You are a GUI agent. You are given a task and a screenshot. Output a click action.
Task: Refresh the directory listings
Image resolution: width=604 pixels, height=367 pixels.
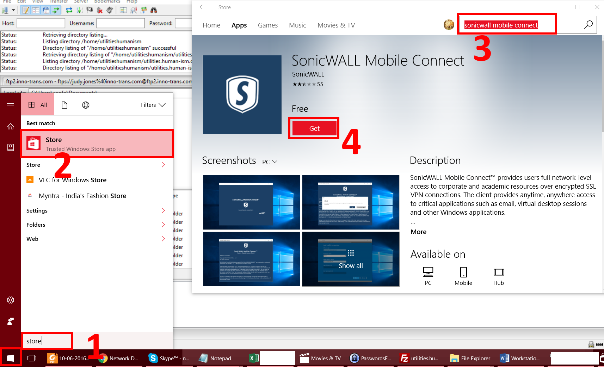(69, 10)
